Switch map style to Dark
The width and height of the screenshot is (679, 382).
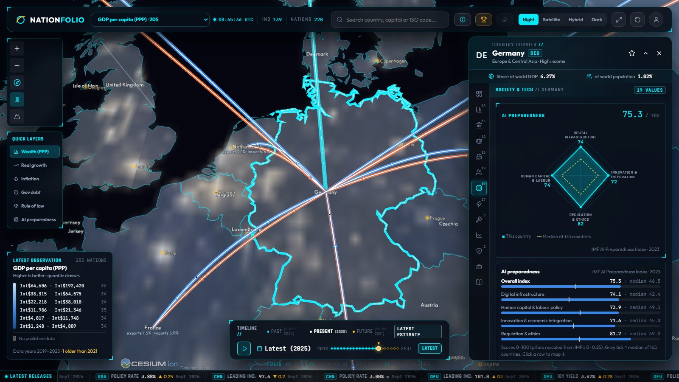coord(597,20)
